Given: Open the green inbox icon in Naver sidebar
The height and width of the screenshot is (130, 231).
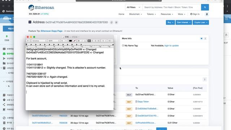Looking at the screenshot, I should point(4,54).
